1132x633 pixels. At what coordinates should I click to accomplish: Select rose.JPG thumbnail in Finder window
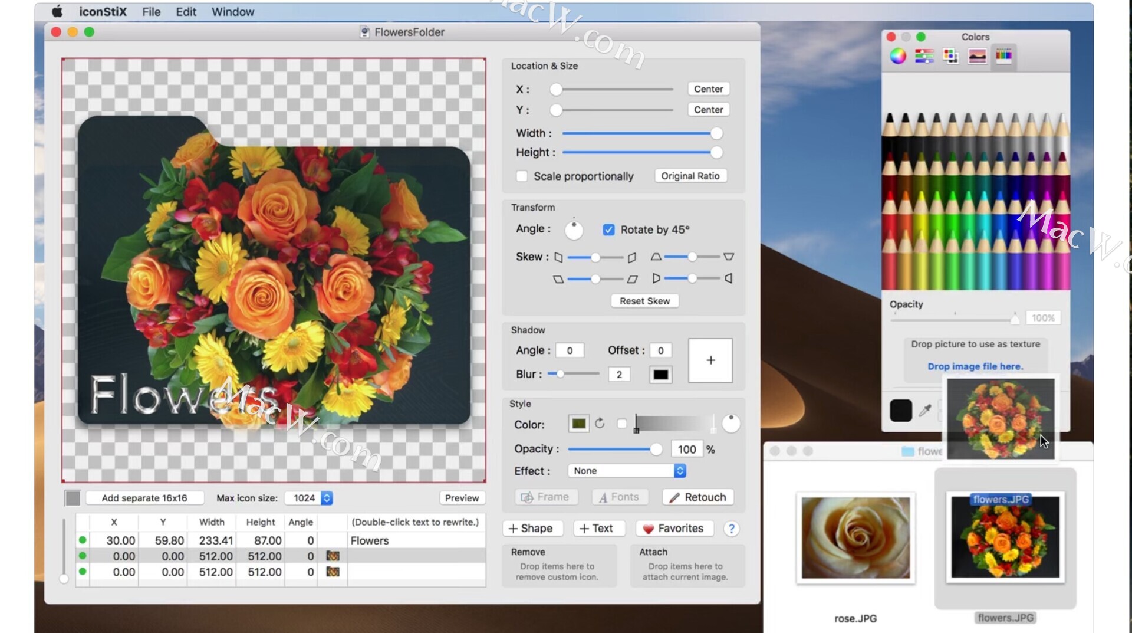[855, 537]
